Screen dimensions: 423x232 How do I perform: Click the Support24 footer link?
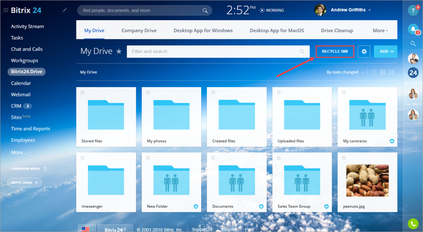pos(202,230)
